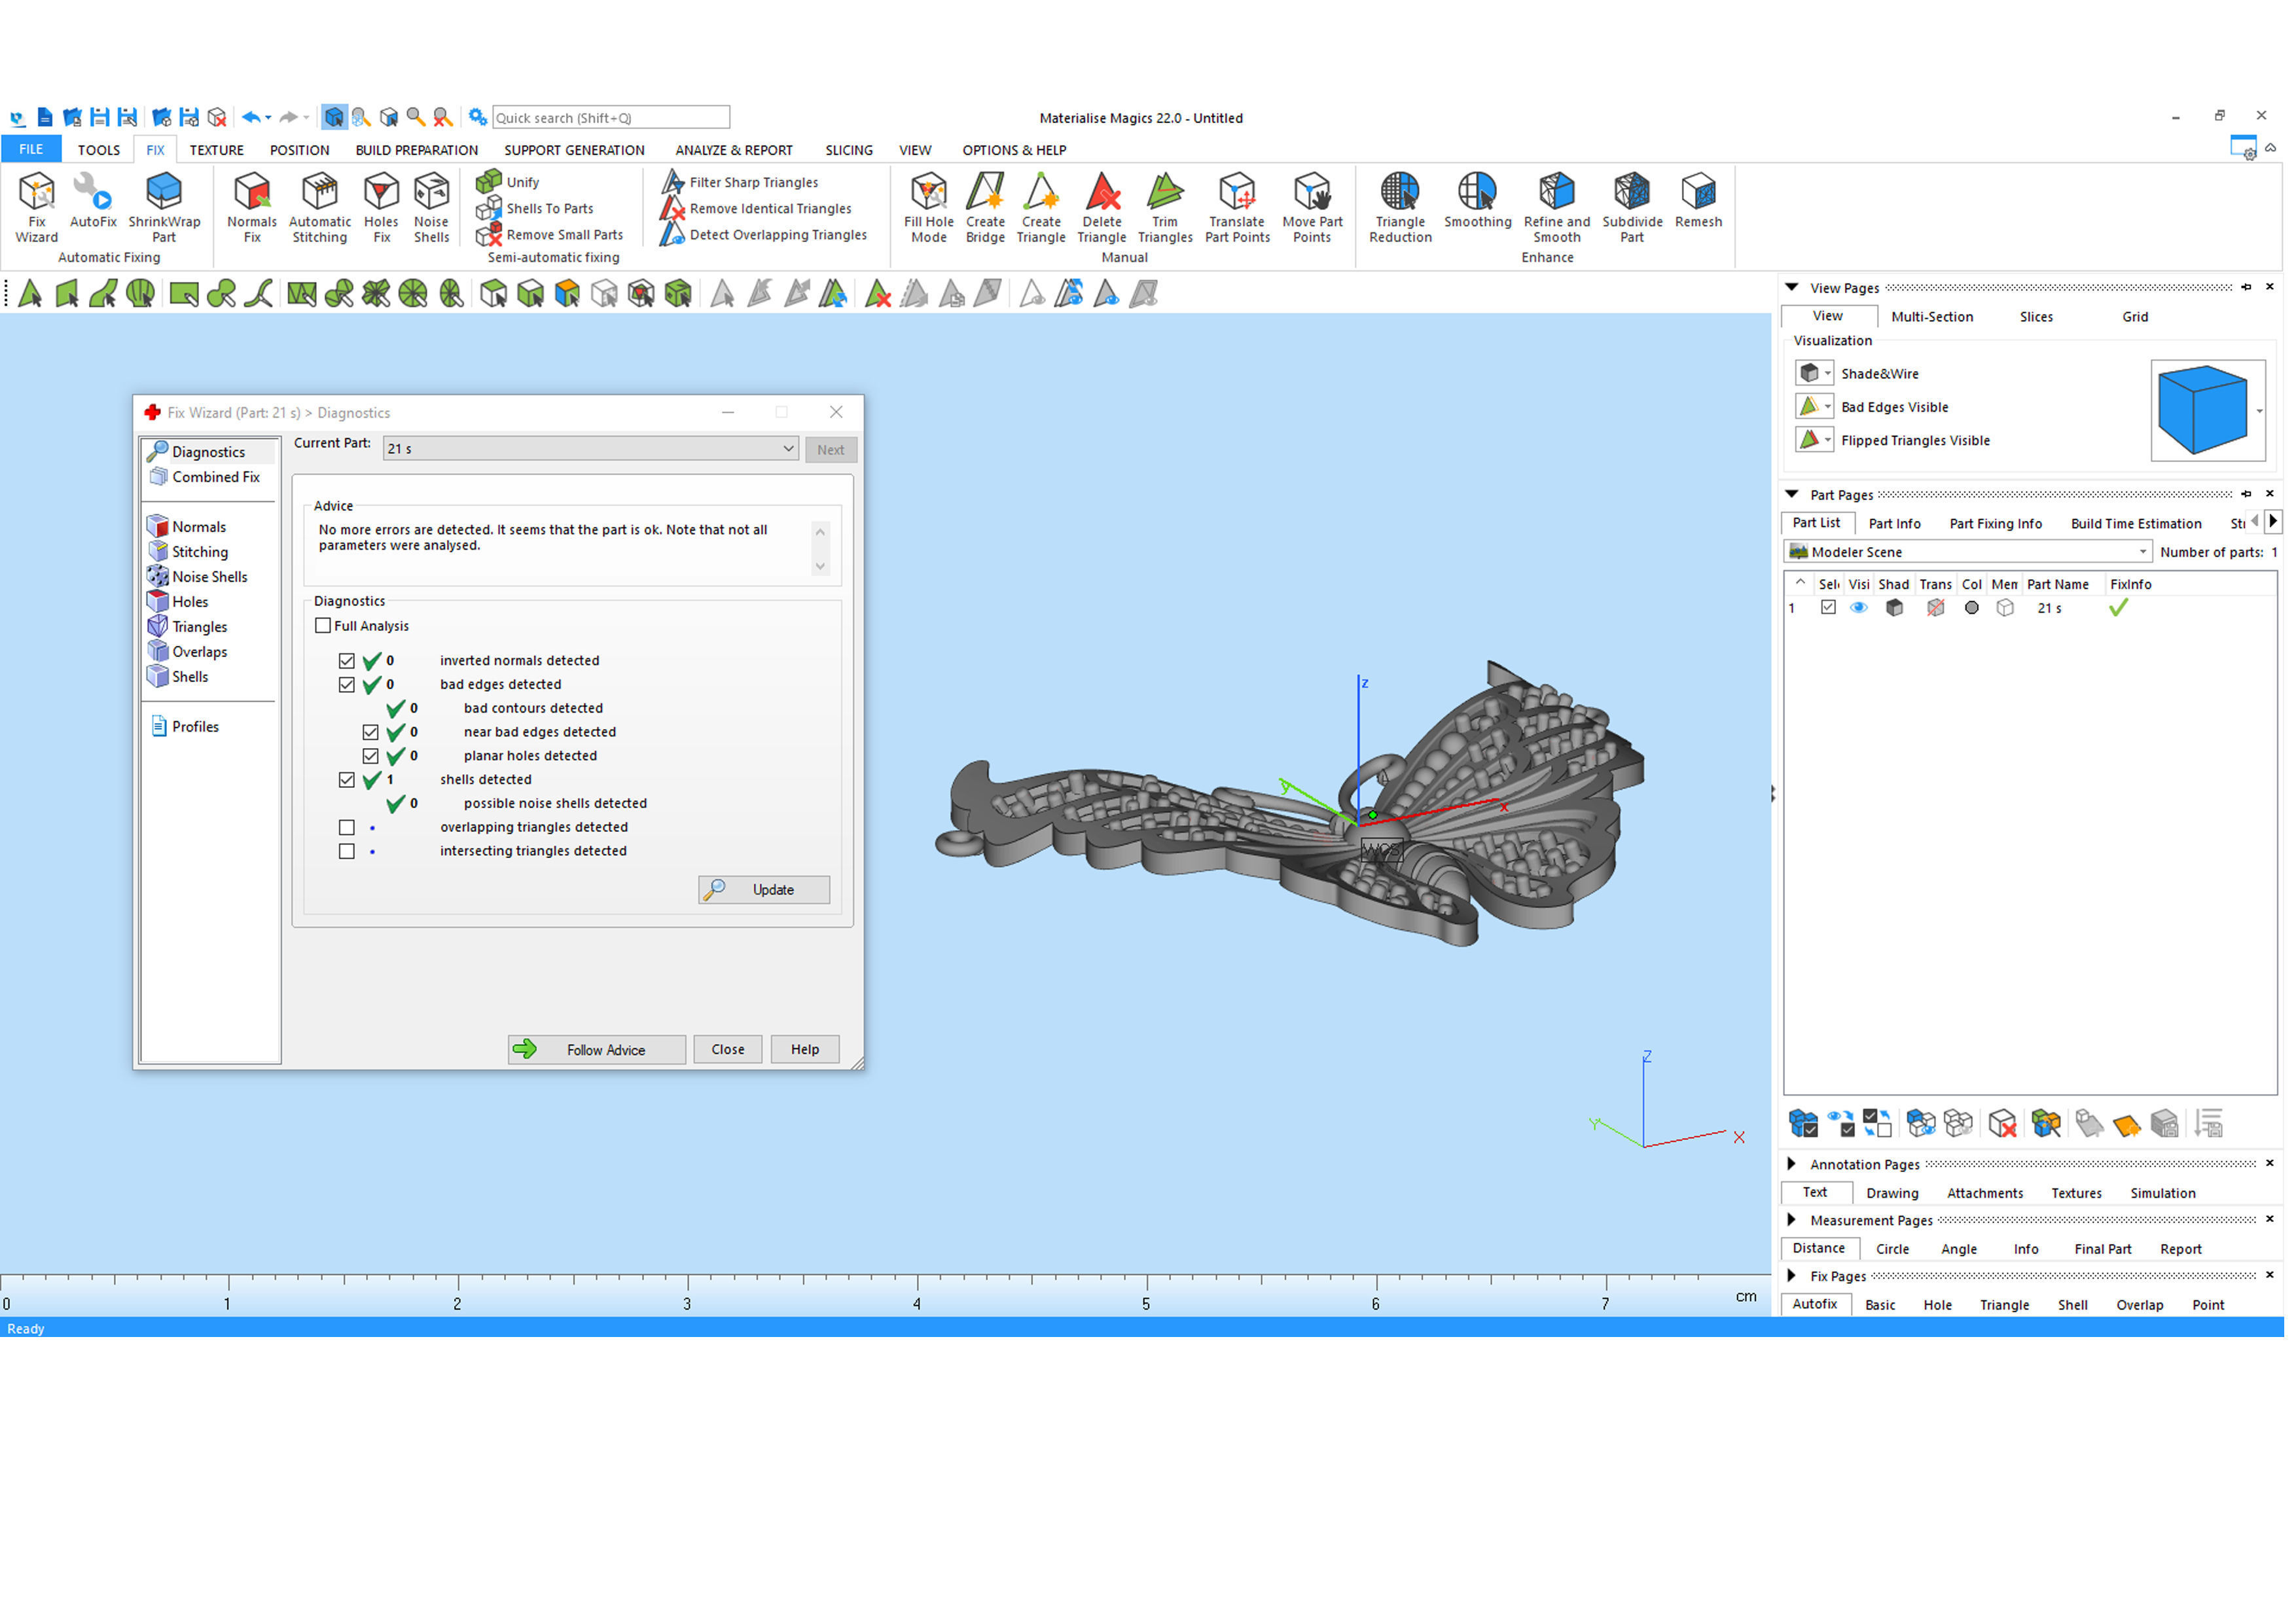The height and width of the screenshot is (1623, 2296).
Task: Toggle visibility eye for part 21 s
Action: (x=1859, y=608)
